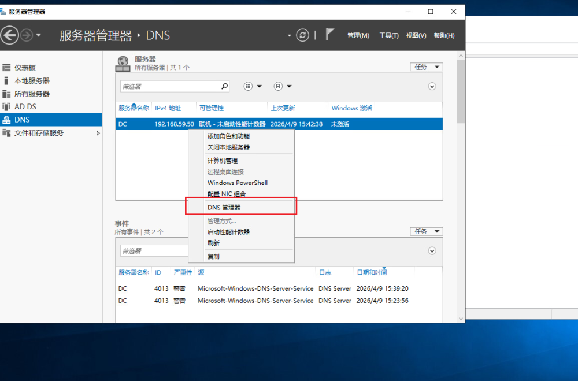The height and width of the screenshot is (381, 578).
Task: Expand 文件和存储服务 submenu arrow
Action: pos(98,133)
